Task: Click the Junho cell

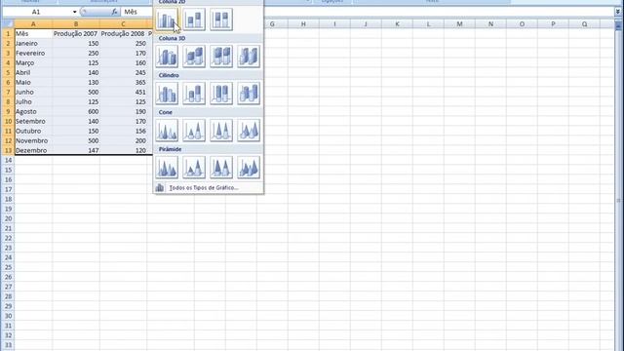Action: click(33, 92)
